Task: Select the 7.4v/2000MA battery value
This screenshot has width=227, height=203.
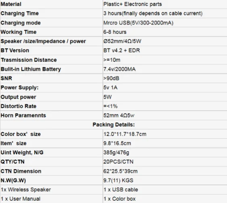Action: coord(119,69)
